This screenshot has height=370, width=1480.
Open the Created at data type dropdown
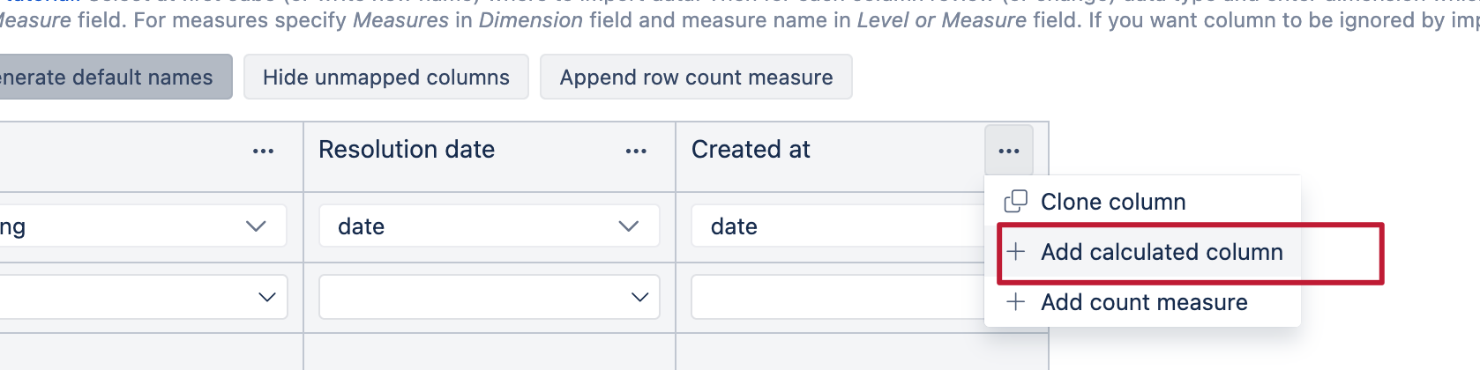pyautogui.click(x=838, y=226)
